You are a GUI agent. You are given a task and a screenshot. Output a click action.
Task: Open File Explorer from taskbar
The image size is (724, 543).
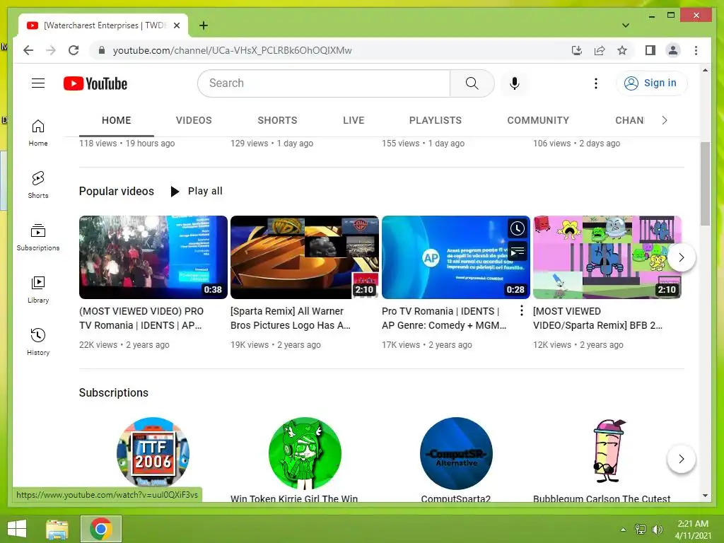click(x=57, y=529)
